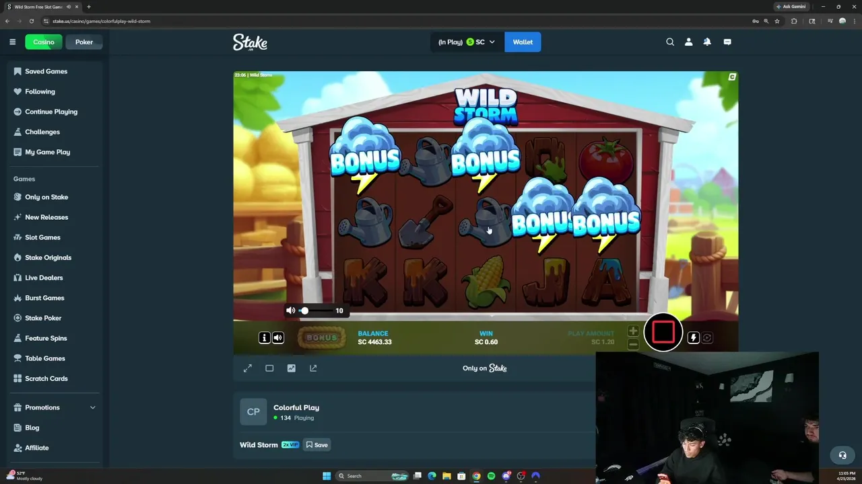
Task: Open the user profile icon
Action: tap(688, 42)
